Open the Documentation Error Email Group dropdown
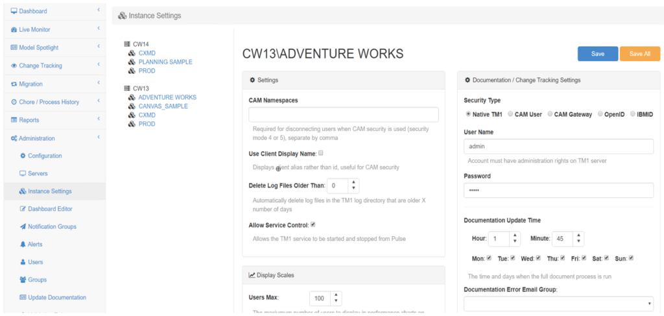Viewport: 664px width, 316px height. pos(558,303)
